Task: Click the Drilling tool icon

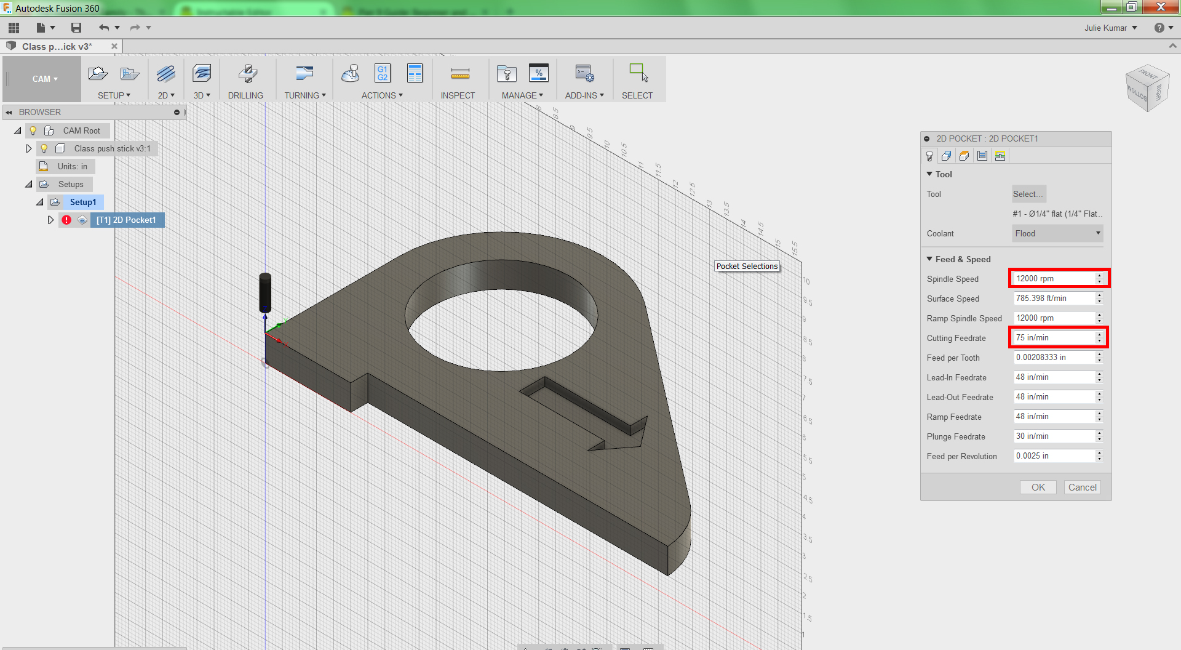Action: (247, 74)
